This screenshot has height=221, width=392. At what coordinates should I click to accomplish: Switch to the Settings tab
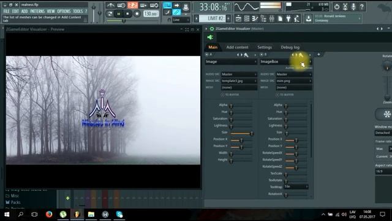[265, 47]
